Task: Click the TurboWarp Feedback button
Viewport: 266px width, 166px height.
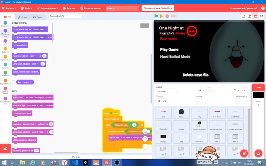Action: [158, 8]
